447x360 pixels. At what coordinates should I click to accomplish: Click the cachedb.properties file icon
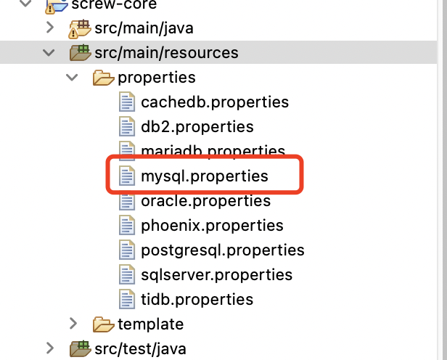tap(127, 102)
